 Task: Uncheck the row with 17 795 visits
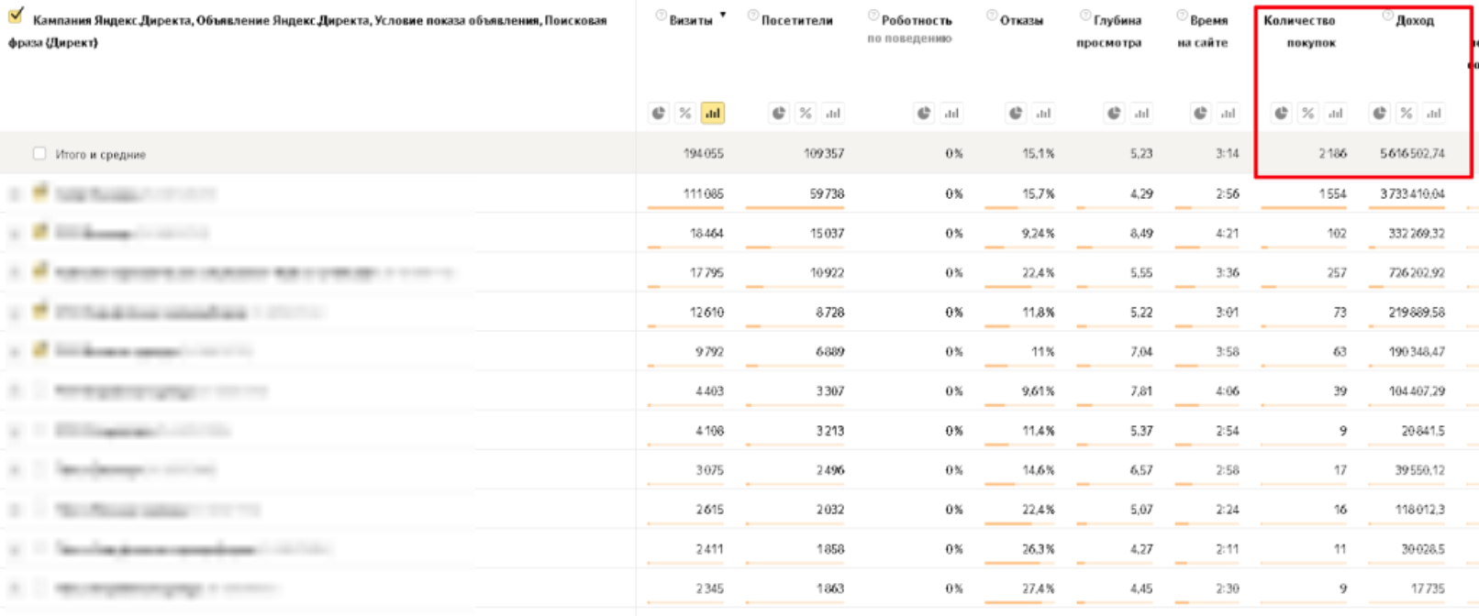[39, 271]
